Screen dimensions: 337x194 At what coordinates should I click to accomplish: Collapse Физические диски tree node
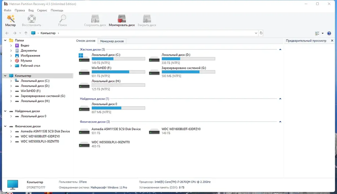click(x=5, y=126)
